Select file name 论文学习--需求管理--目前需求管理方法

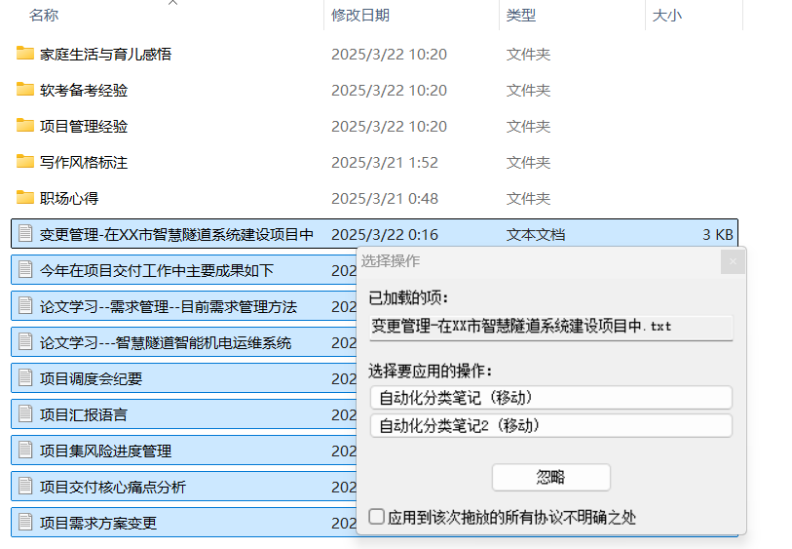click(x=169, y=307)
